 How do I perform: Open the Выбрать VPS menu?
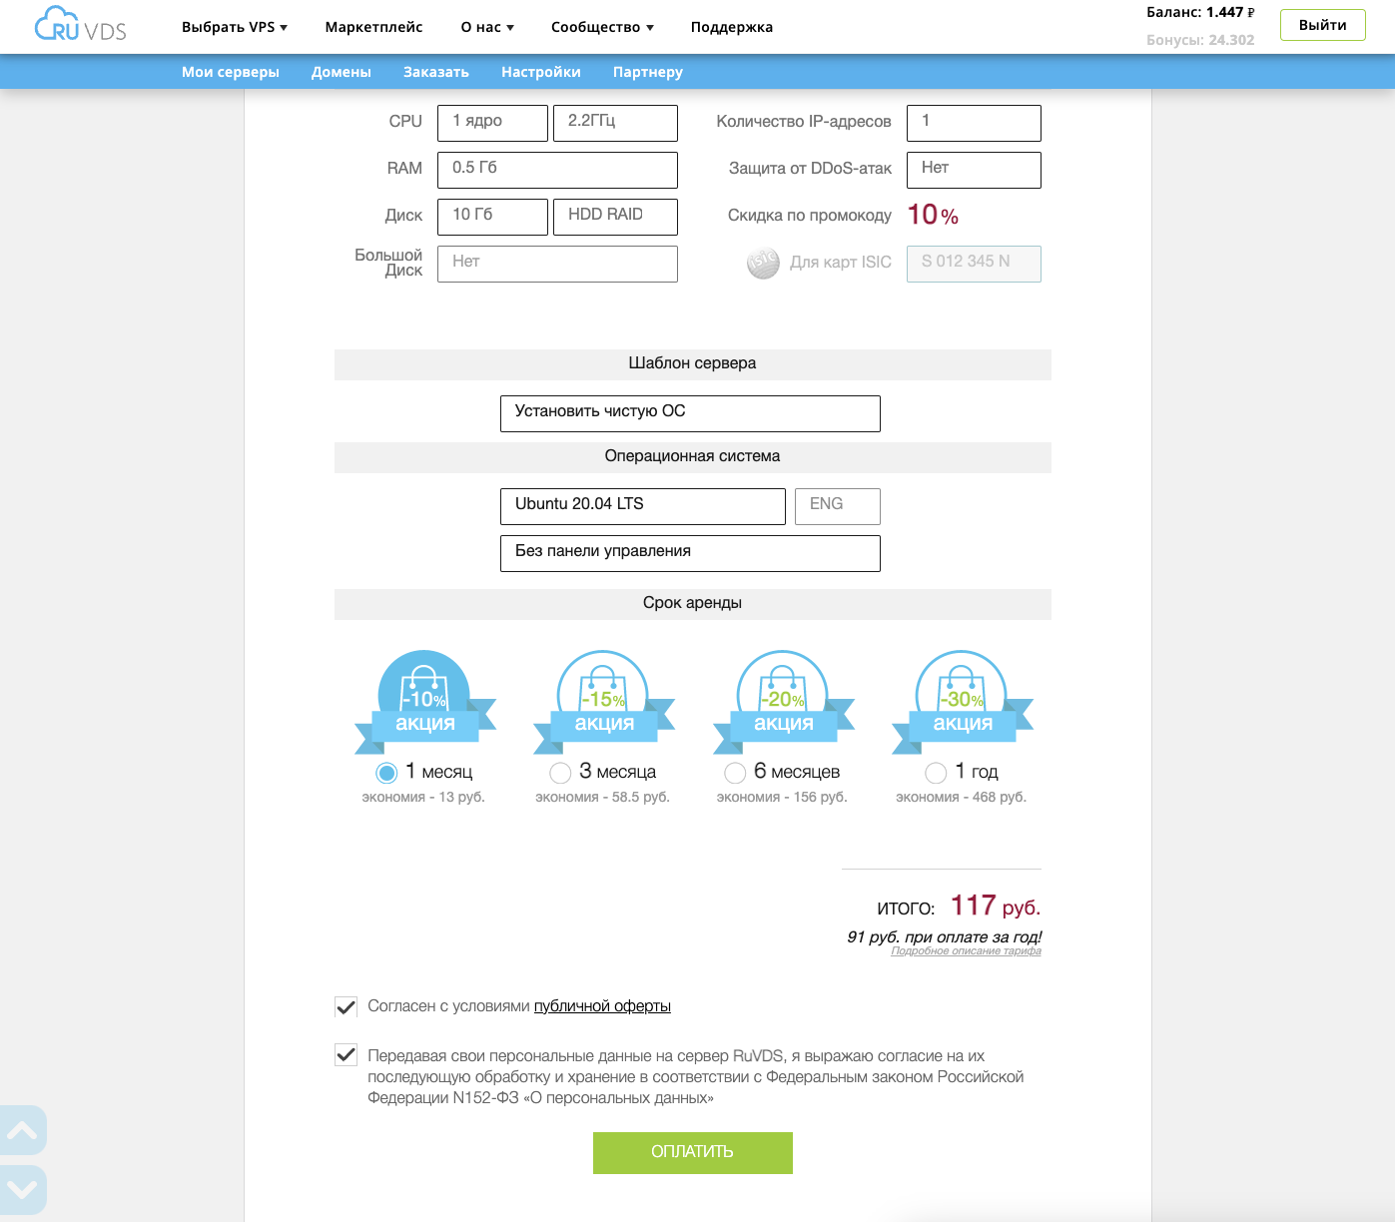(x=235, y=27)
